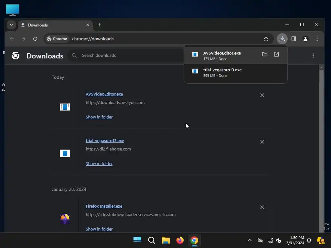Go back with the back arrow
The image size is (331, 248).
coord(12,39)
